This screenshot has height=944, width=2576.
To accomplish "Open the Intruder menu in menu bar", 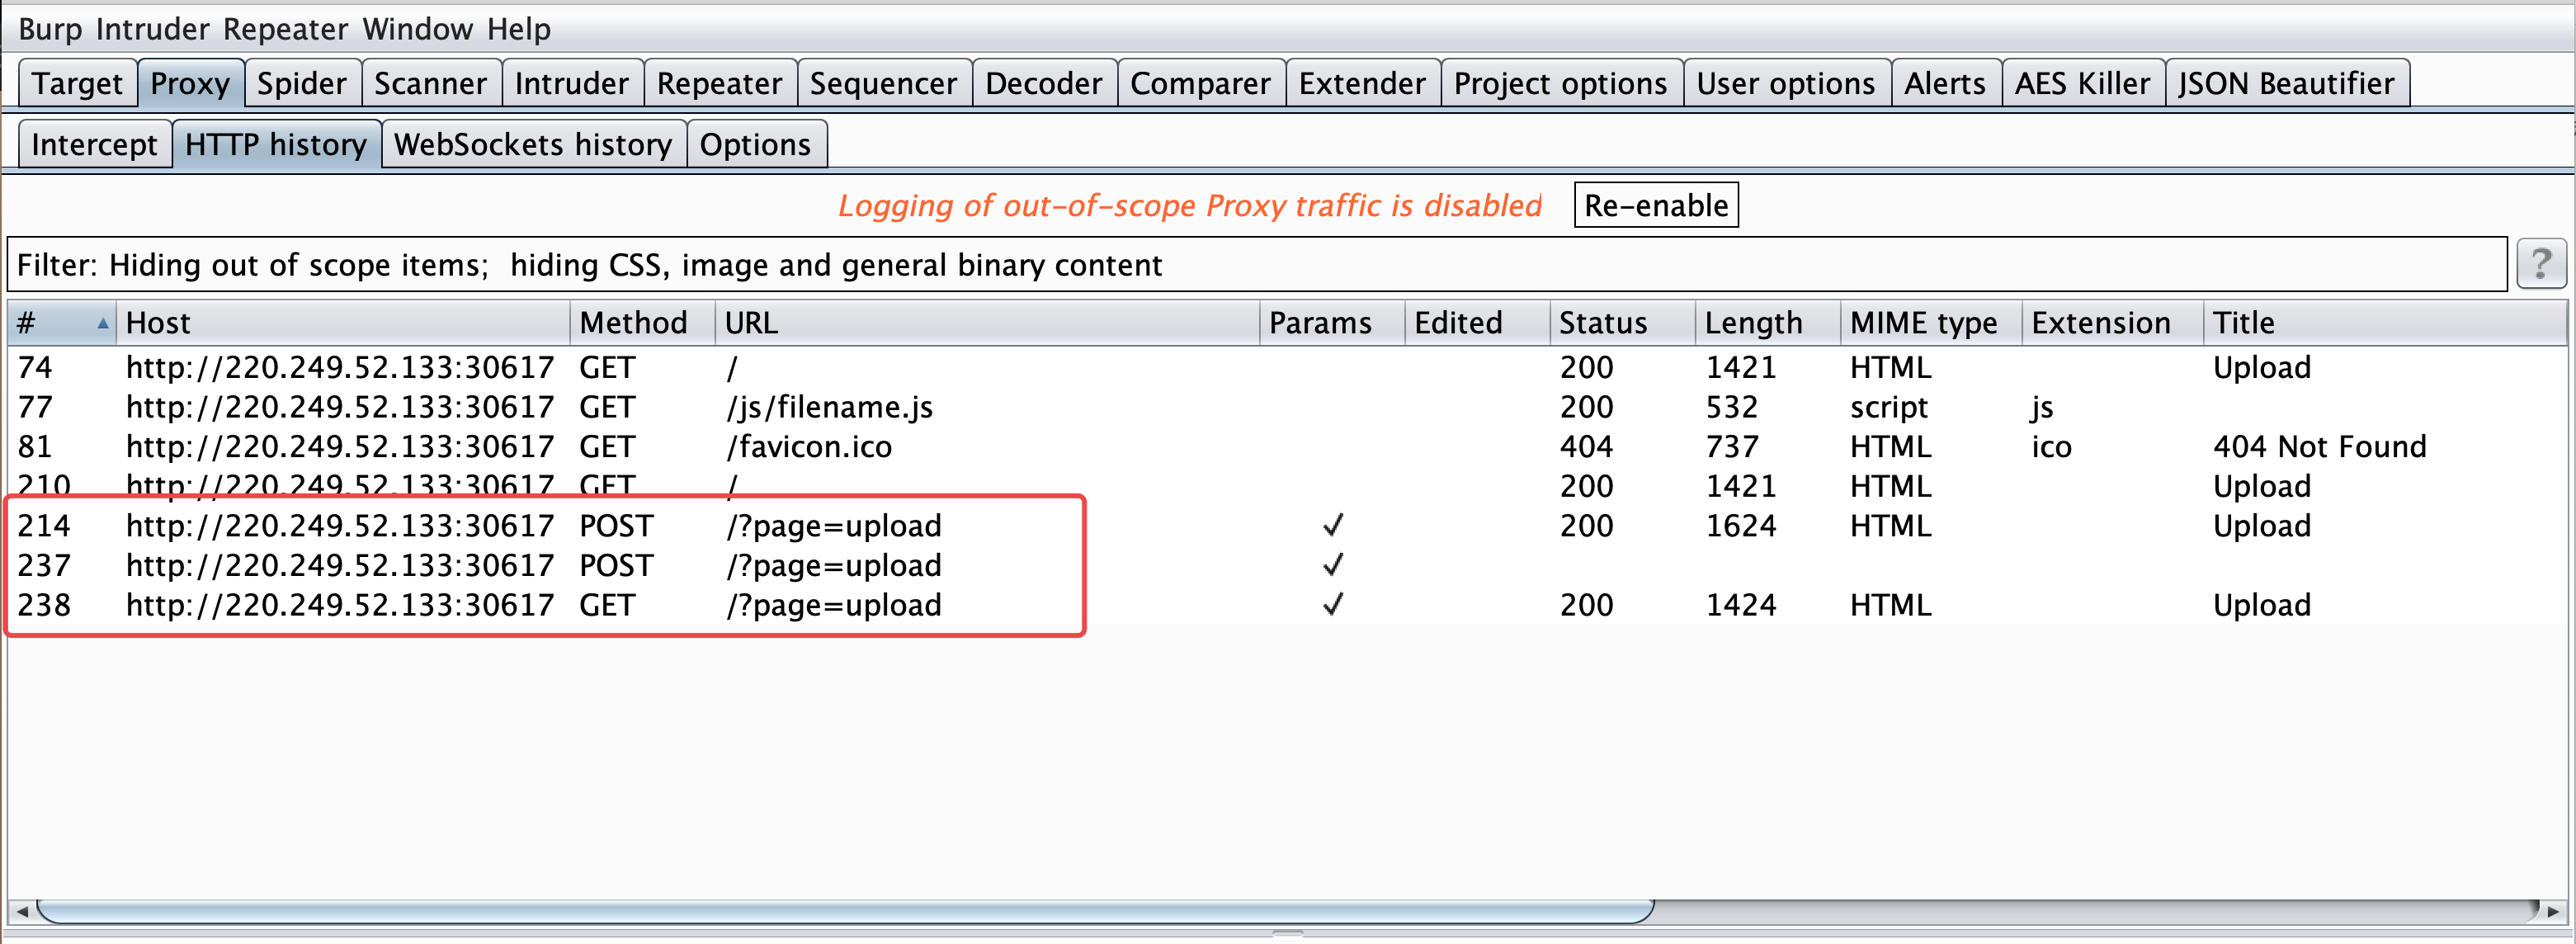I will (152, 29).
